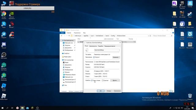196x110 pixels.
Task: Select AppData in the address path
Action: point(86,36)
